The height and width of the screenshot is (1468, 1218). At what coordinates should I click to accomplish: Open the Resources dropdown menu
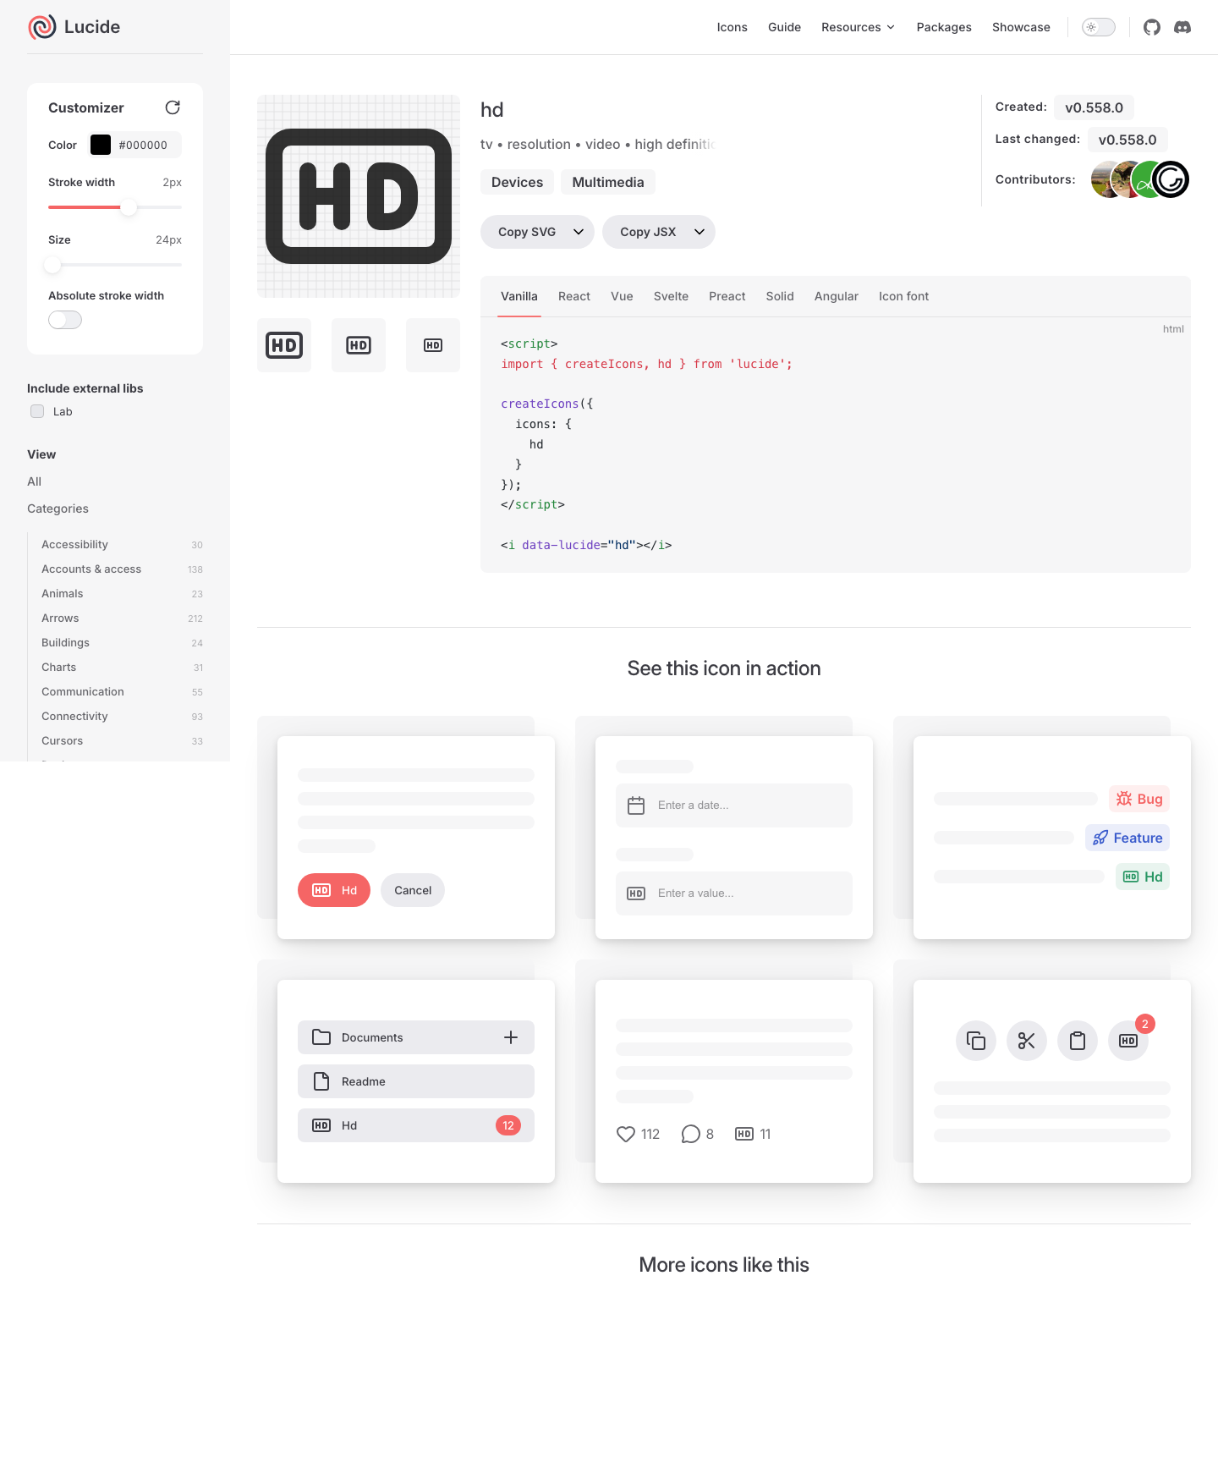859,27
